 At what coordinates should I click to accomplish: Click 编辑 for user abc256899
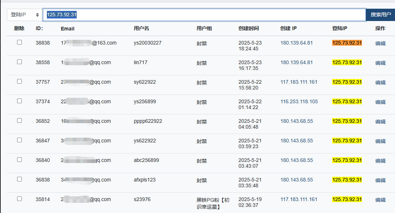[x=380, y=161]
